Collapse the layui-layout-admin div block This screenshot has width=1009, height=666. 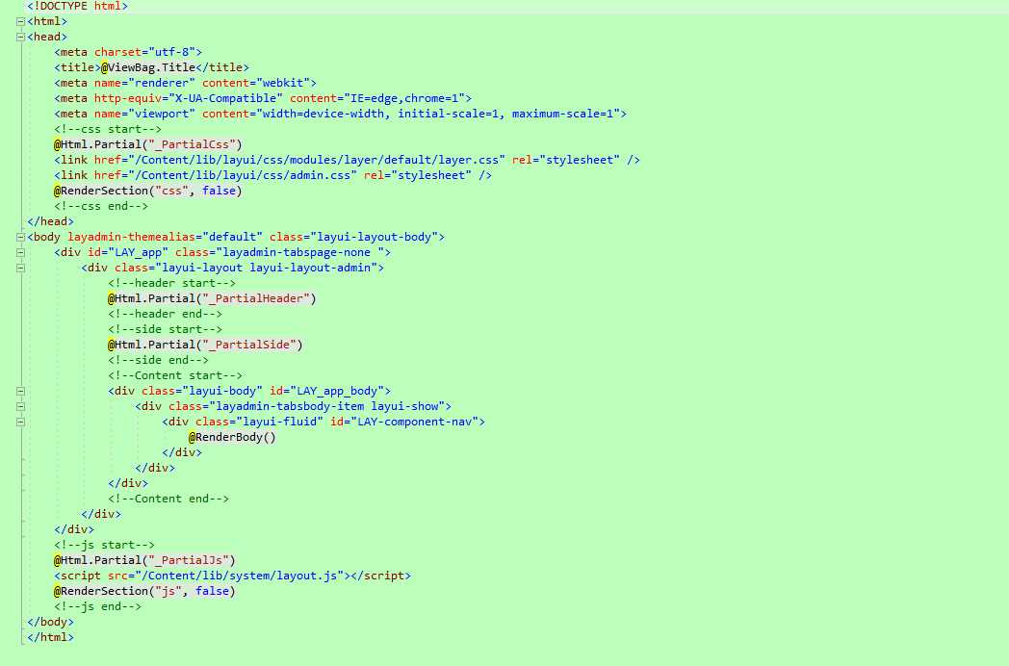point(20,268)
